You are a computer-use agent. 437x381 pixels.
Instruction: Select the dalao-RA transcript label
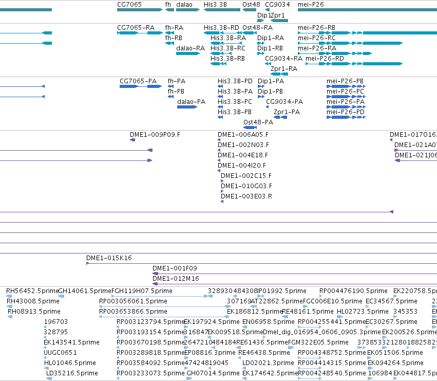click(x=191, y=48)
